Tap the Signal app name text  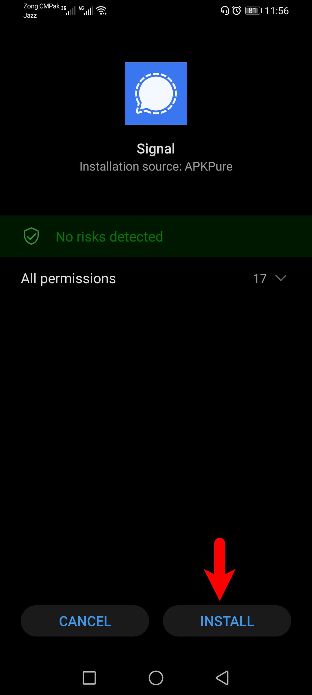click(x=156, y=149)
